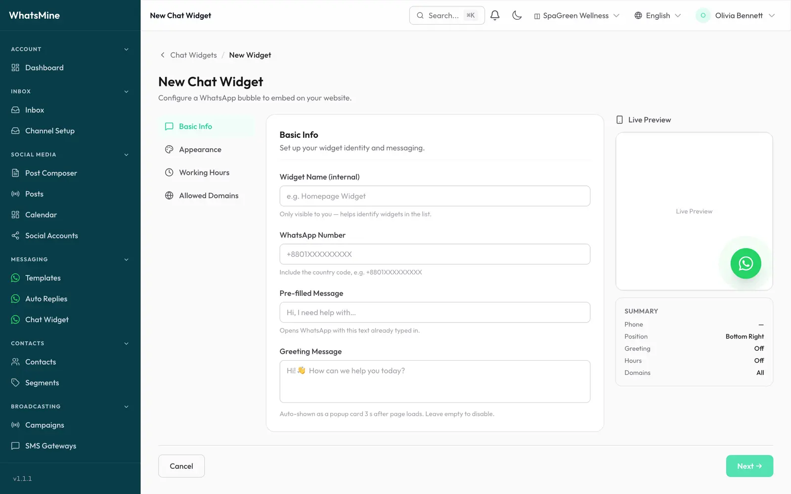Screen dimensions: 791x494
Task: Click the SMS Gateways message icon
Action: (15, 446)
